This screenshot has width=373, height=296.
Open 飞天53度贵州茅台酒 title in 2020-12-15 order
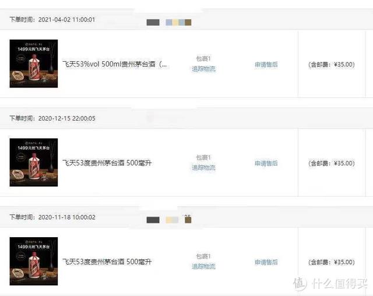107,163
